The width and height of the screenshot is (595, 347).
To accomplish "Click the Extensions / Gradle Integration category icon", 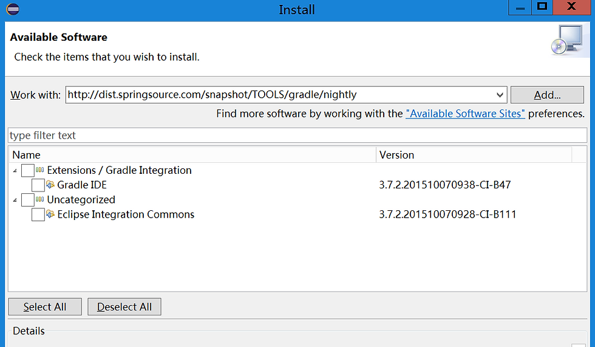I will [40, 170].
